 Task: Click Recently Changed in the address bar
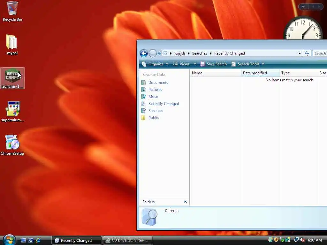tap(229, 53)
